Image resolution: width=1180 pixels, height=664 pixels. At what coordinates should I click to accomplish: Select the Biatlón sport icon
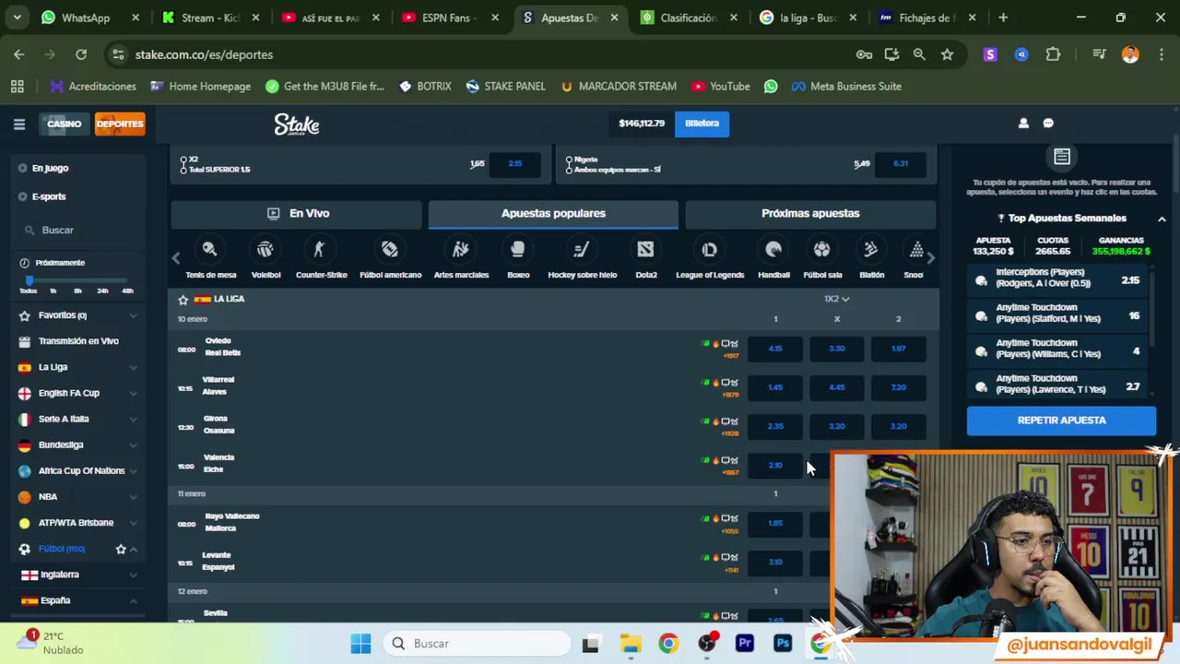click(x=871, y=258)
